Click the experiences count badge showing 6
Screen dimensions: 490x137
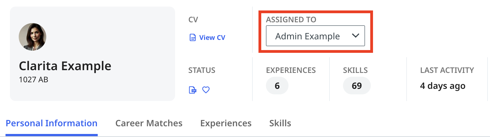(x=277, y=86)
